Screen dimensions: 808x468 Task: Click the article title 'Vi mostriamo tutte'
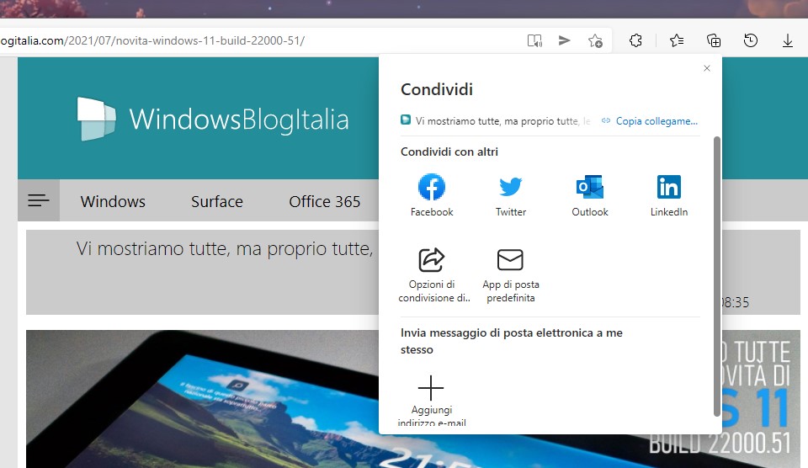[225, 249]
